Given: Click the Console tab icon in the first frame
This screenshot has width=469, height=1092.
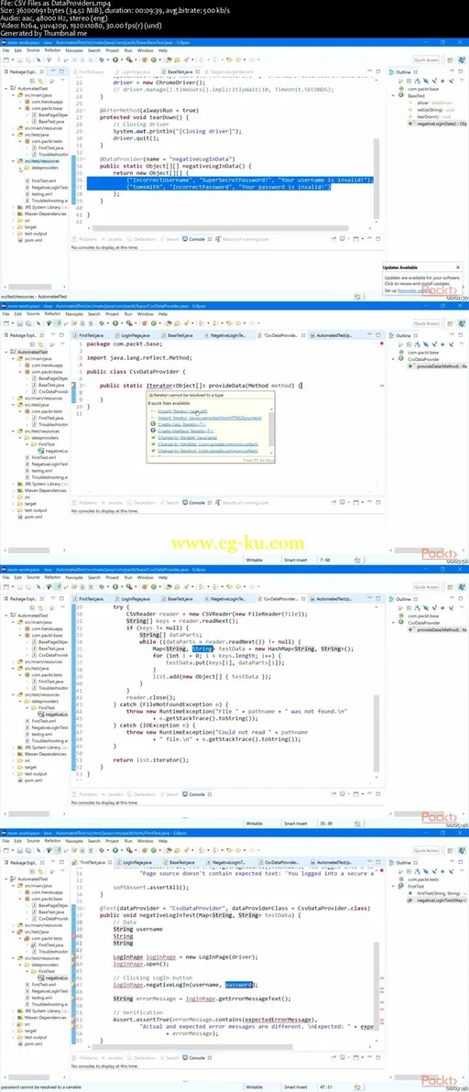Looking at the screenshot, I should coord(186,239).
